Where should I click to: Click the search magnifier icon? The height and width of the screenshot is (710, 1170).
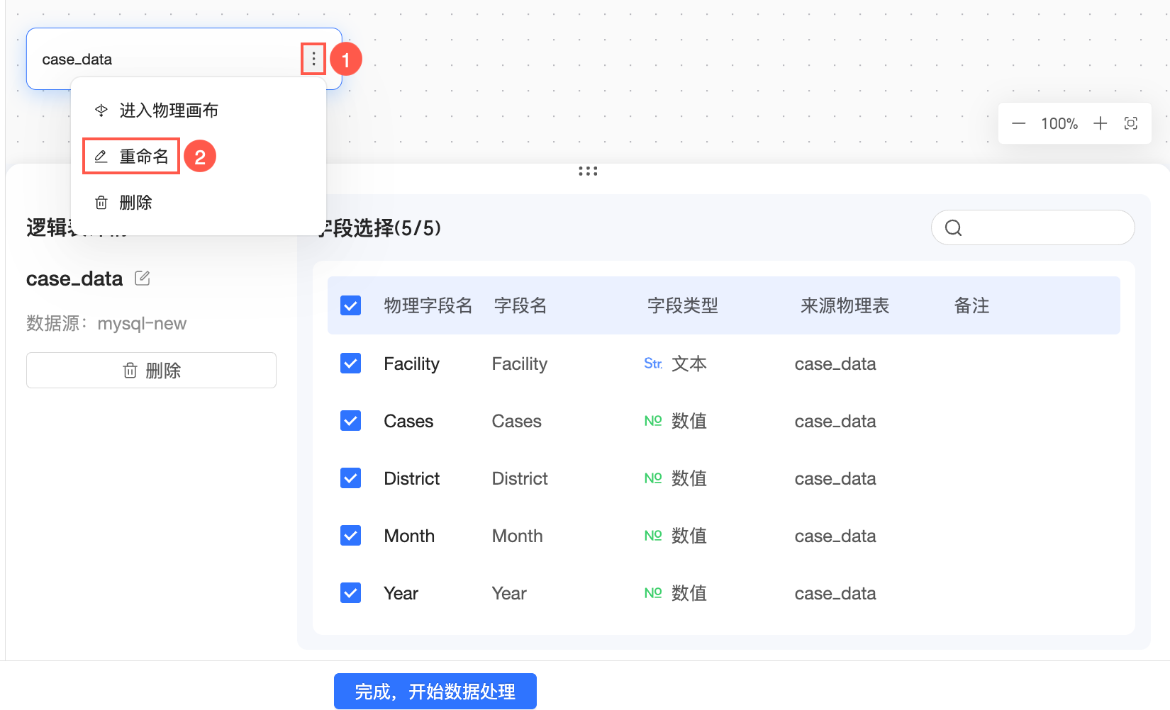point(954,227)
